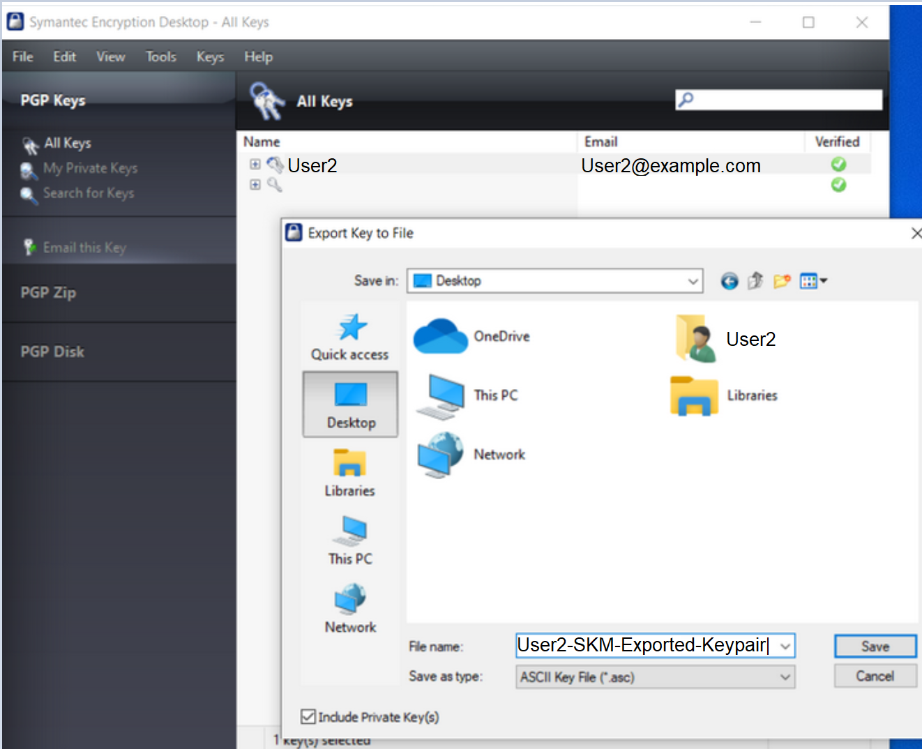
Task: Click the Export Key dialog title icon
Action: [x=294, y=232]
